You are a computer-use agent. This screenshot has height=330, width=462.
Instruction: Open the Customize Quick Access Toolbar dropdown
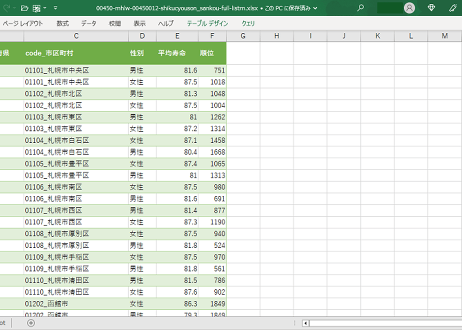click(55, 8)
